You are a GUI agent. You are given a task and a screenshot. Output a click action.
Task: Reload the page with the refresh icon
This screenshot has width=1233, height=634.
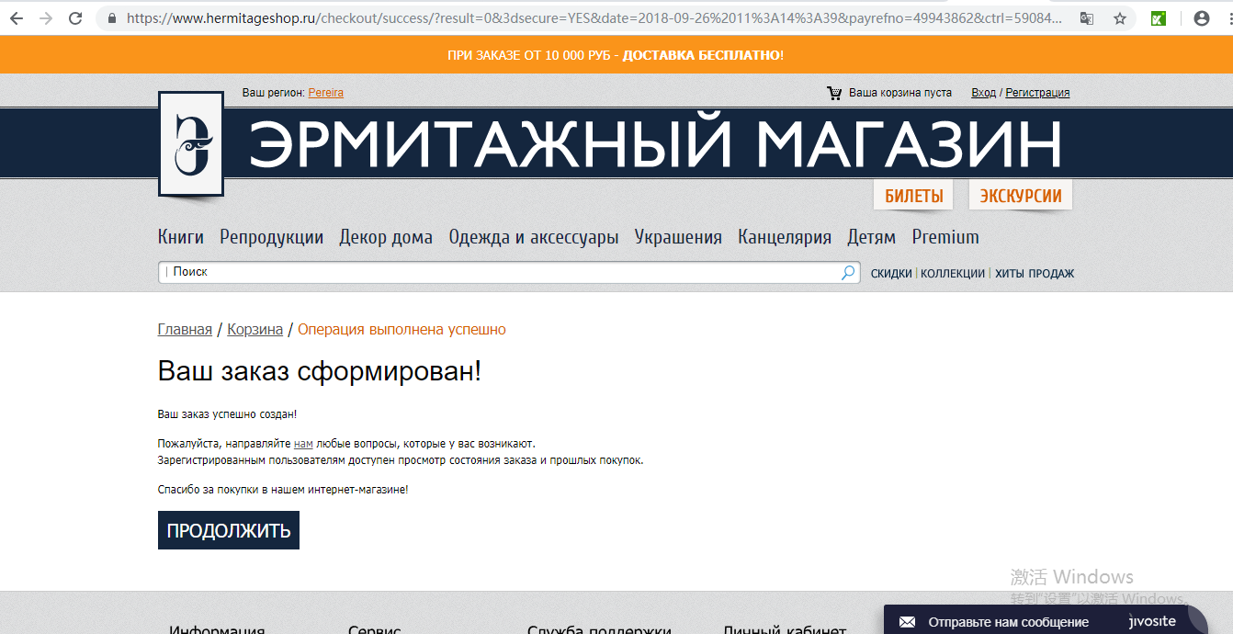click(x=76, y=18)
